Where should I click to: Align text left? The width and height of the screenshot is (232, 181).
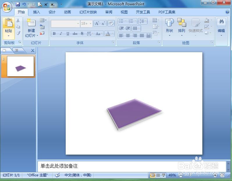pyautogui.click(x=121, y=35)
